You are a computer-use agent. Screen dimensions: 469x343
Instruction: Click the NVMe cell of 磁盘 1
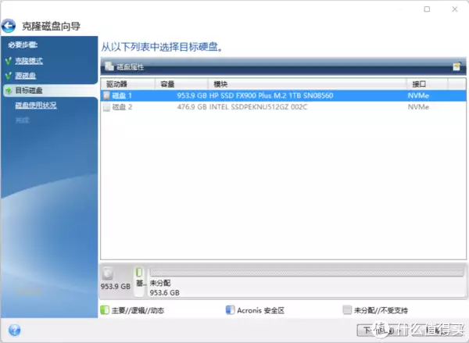click(418, 95)
